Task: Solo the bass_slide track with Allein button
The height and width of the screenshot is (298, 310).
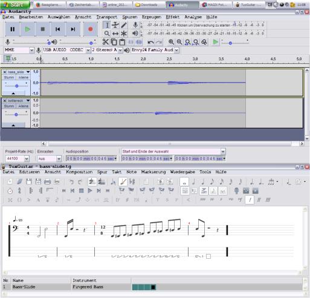Action: pyautogui.click(x=23, y=77)
